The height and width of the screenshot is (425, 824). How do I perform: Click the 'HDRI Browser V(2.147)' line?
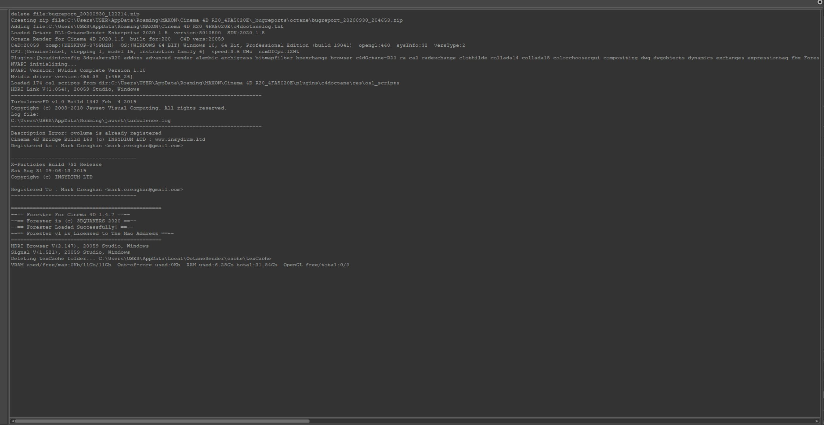click(80, 246)
